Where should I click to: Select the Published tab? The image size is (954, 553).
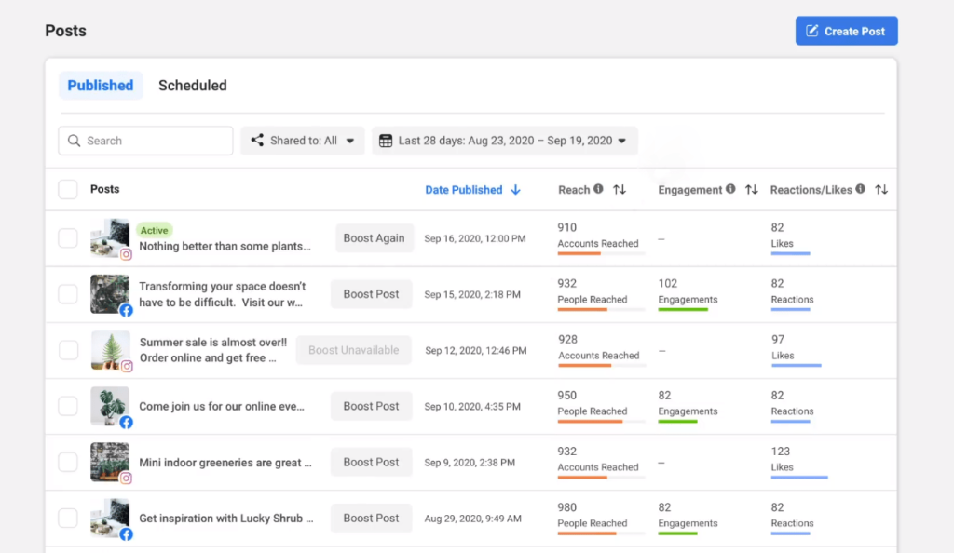[101, 85]
